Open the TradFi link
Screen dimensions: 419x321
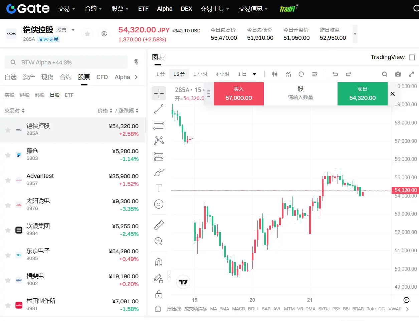(288, 8)
